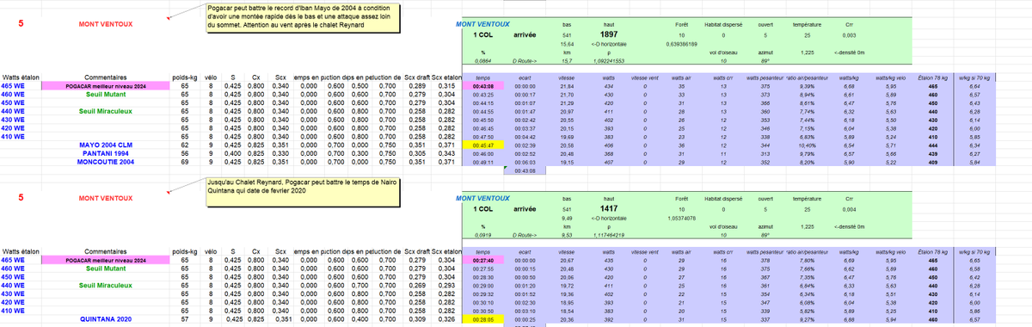Select the Scx value 0,330
1032x327 pixels.
(x=280, y=154)
